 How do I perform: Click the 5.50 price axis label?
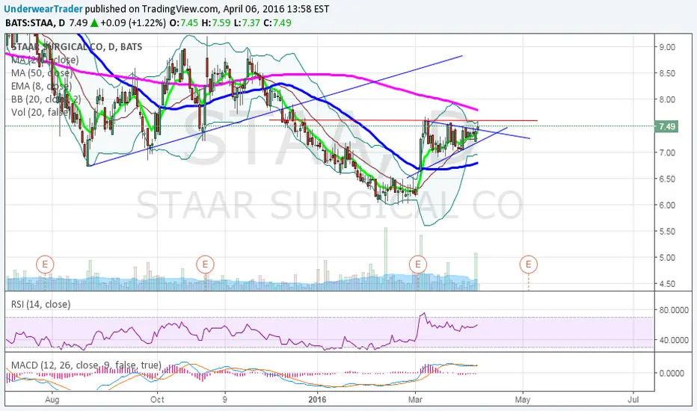pyautogui.click(x=667, y=231)
